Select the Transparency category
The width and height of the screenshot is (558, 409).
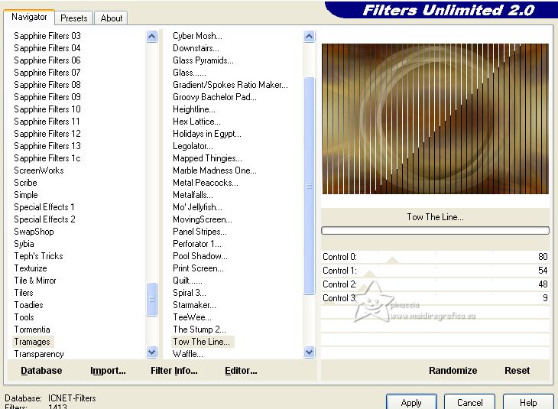click(39, 354)
